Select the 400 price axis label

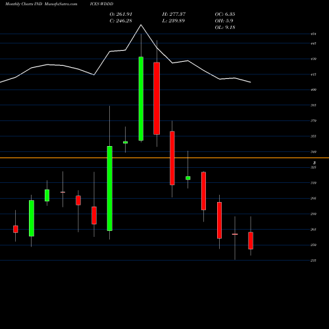(x=313, y=89)
